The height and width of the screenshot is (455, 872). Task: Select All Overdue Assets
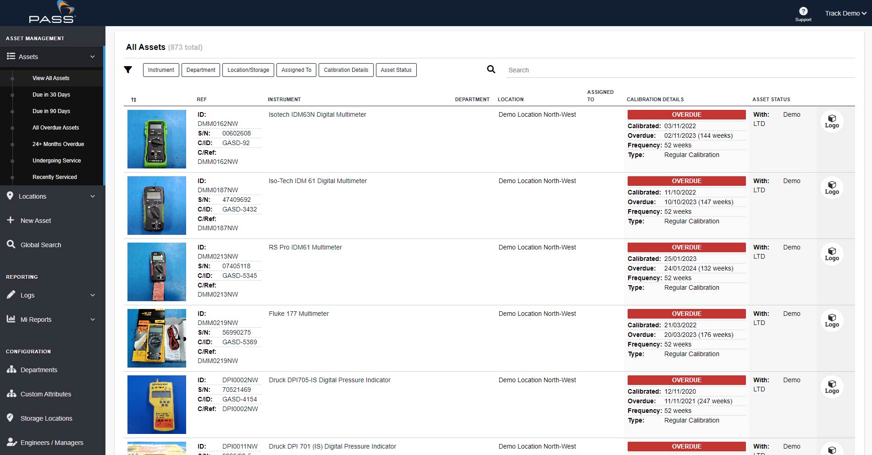[x=55, y=128]
